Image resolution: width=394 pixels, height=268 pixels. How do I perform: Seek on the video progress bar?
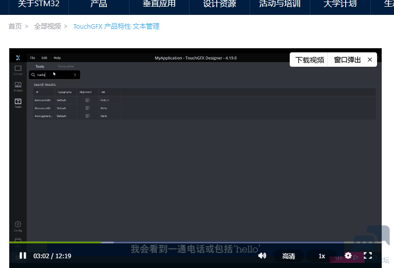[195, 242]
